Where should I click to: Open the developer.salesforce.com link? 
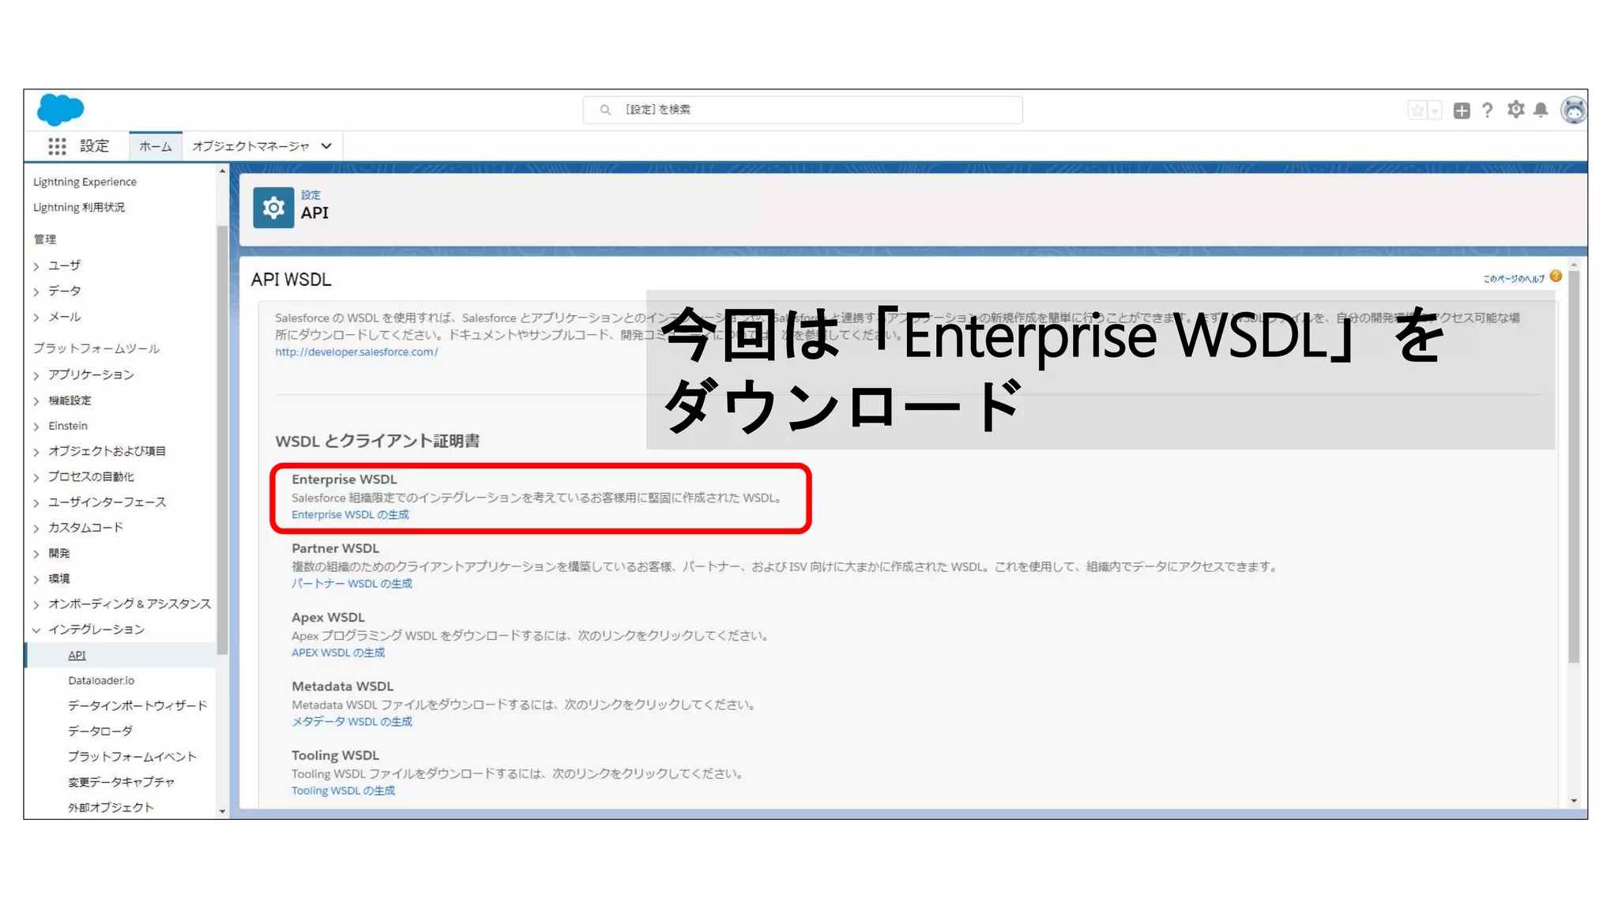(356, 352)
